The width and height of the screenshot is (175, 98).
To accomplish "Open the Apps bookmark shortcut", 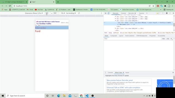I will click(x=5, y=10).
